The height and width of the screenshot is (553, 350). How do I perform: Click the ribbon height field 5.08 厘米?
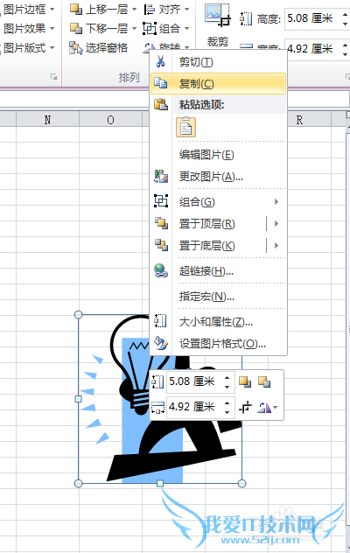point(312,18)
